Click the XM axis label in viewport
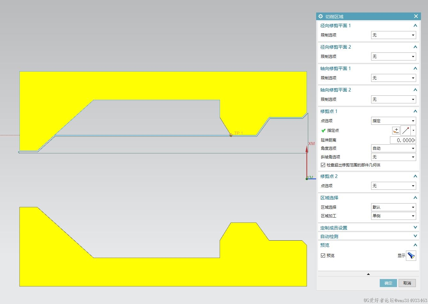This screenshot has width=428, height=304. (x=311, y=144)
